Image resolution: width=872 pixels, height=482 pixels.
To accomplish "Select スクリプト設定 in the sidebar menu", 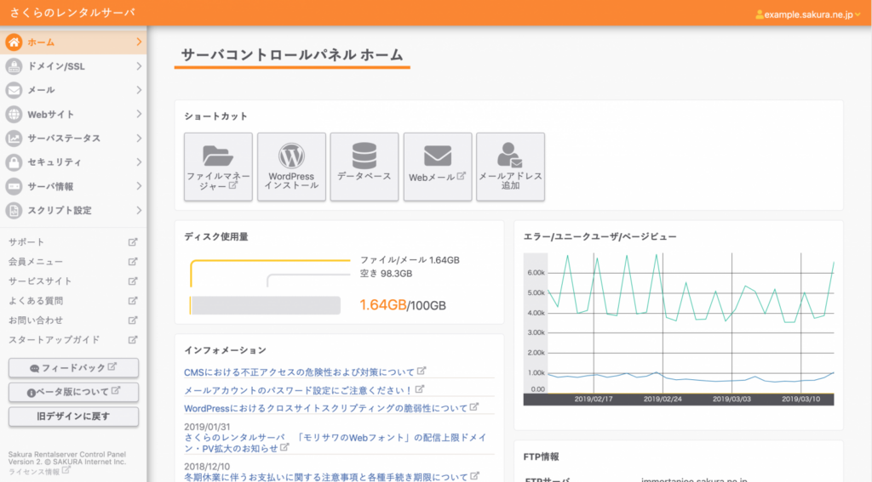I will point(60,210).
